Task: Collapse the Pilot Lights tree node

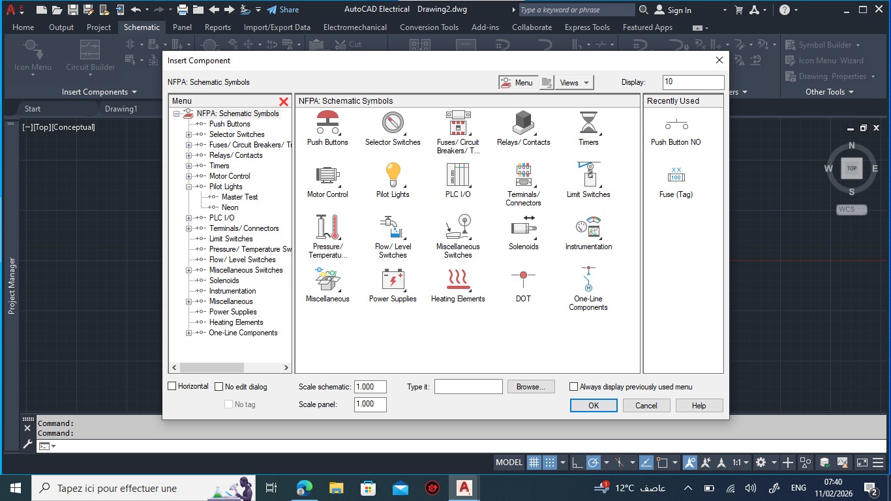Action: tap(189, 187)
